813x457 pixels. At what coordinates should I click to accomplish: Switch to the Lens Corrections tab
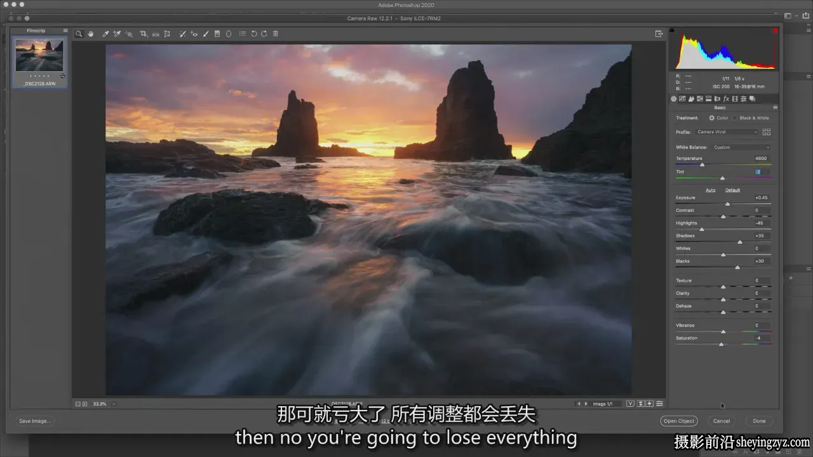[718, 99]
